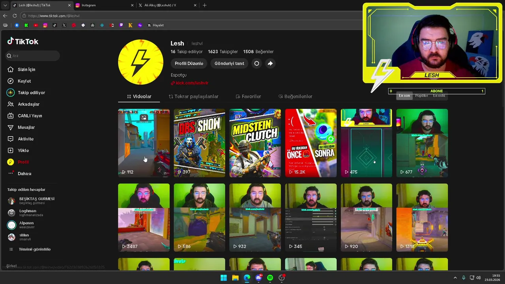Screen dimensions: 505x284
Task: Open the Yükle upload page
Action: tap(18, 150)
